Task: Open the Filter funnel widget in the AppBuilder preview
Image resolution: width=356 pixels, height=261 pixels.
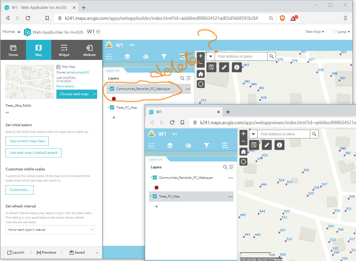Action: point(164,57)
